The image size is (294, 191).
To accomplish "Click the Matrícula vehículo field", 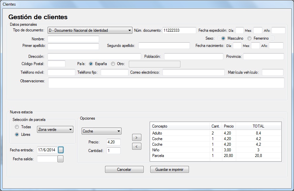I will pyautogui.click(x=273, y=72).
